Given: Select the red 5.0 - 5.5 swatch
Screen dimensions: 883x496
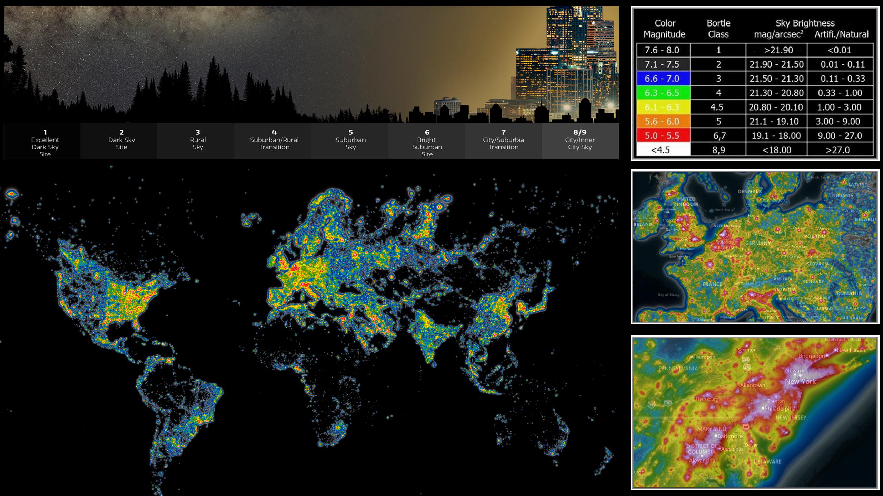Looking at the screenshot, I should point(663,136).
